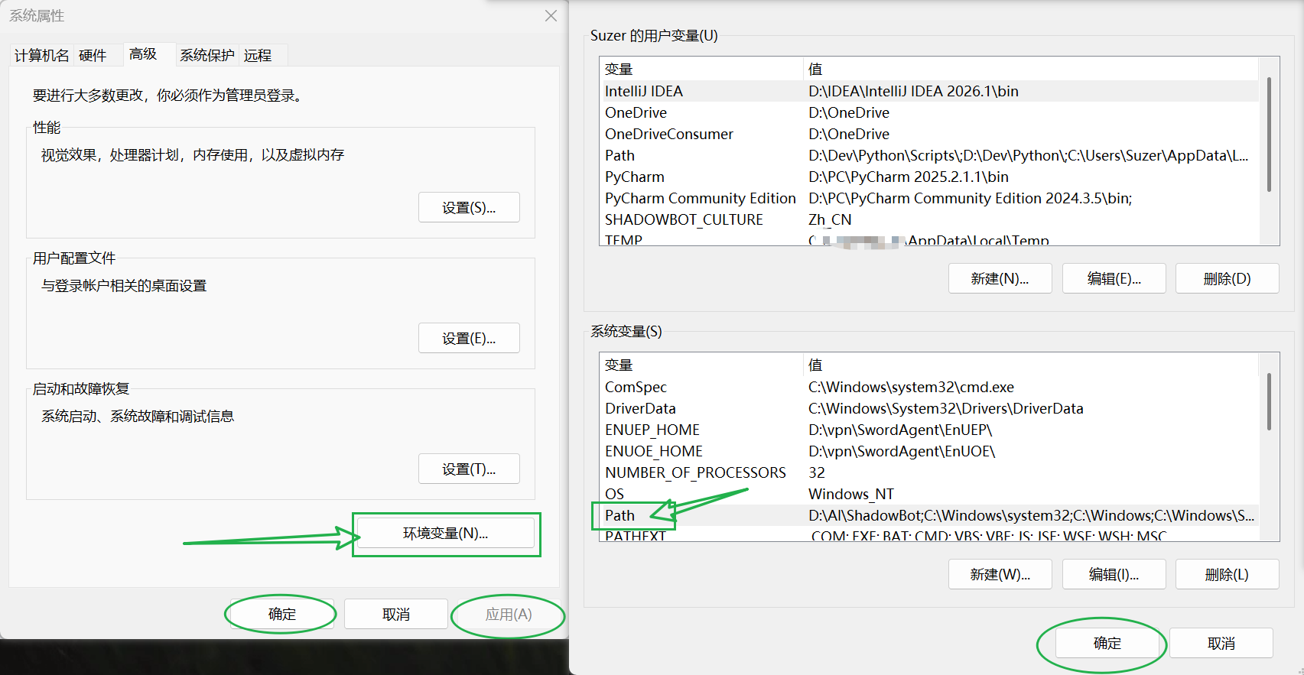Click the 应用(A) button
The height and width of the screenshot is (675, 1304).
509,615
